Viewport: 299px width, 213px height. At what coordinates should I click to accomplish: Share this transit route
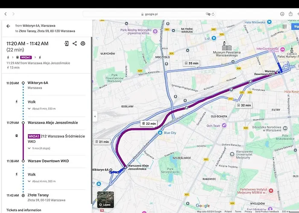pos(75,43)
